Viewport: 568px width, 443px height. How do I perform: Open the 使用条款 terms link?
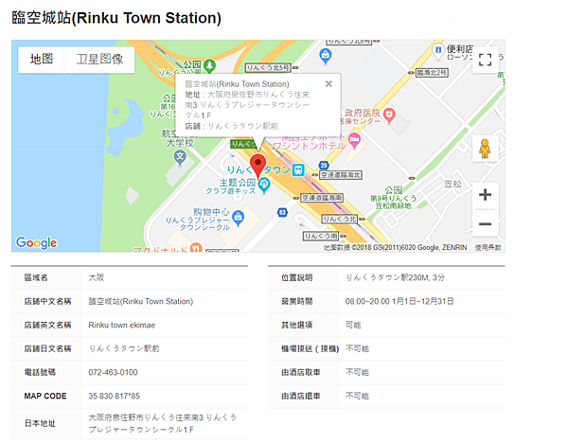coord(488,247)
